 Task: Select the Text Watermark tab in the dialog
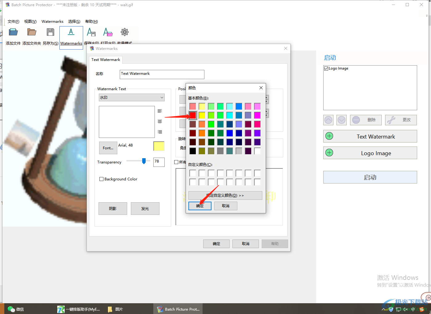(x=106, y=60)
